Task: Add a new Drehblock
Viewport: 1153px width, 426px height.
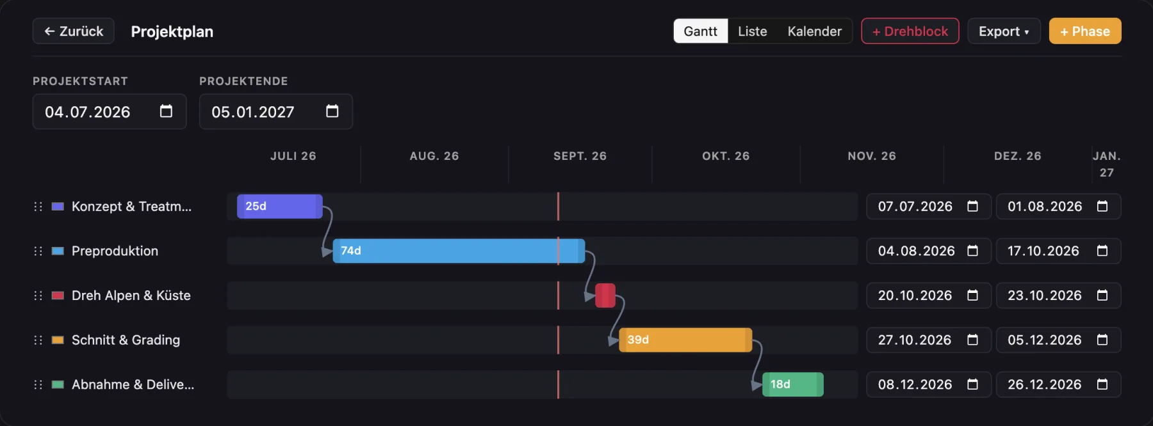Action: [x=910, y=31]
